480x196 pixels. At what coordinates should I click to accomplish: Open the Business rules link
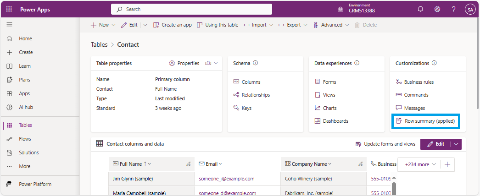click(419, 82)
